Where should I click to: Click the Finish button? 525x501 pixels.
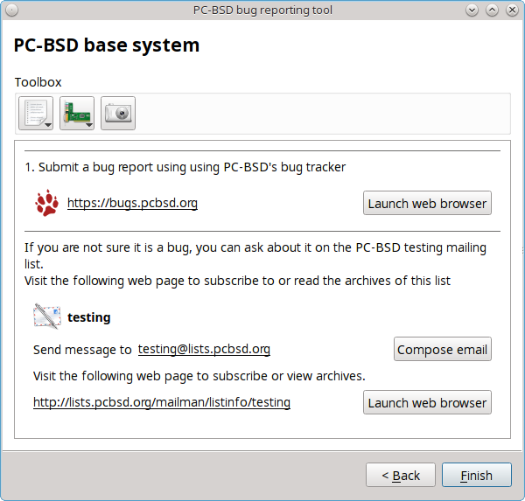pyautogui.click(x=477, y=475)
